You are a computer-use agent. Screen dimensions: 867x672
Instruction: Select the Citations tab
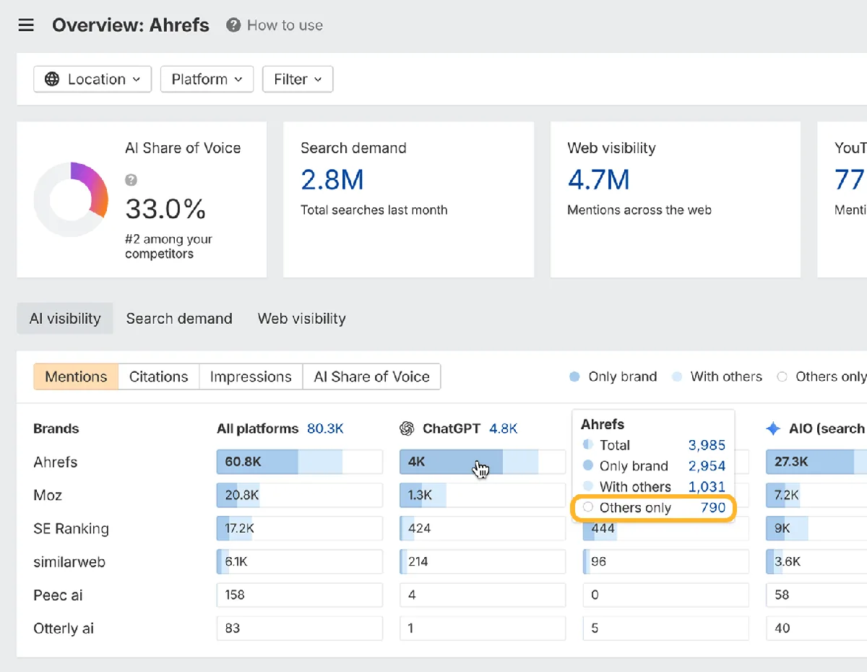click(x=159, y=376)
